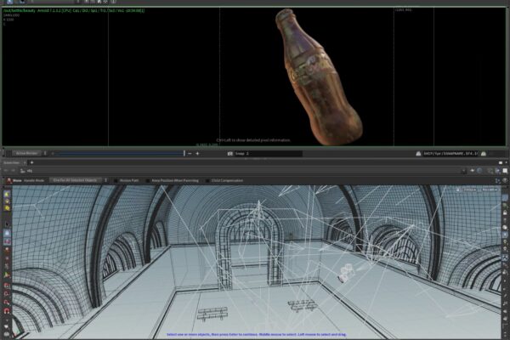Click the icon right of the render path field
Viewport: 510px width, 340px height.
tap(484, 154)
